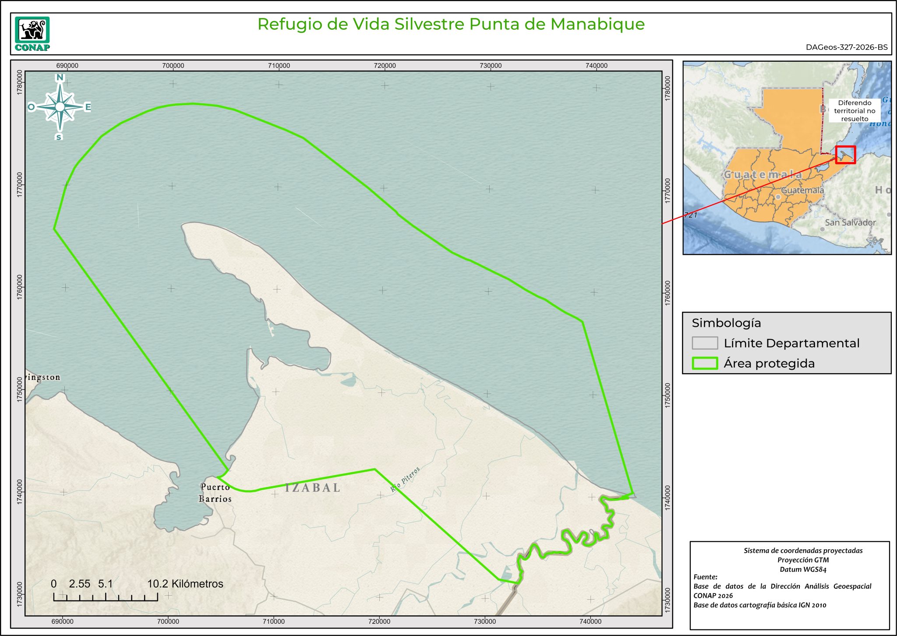
Task: Click the green Área protegida legend swatch
Action: (704, 363)
